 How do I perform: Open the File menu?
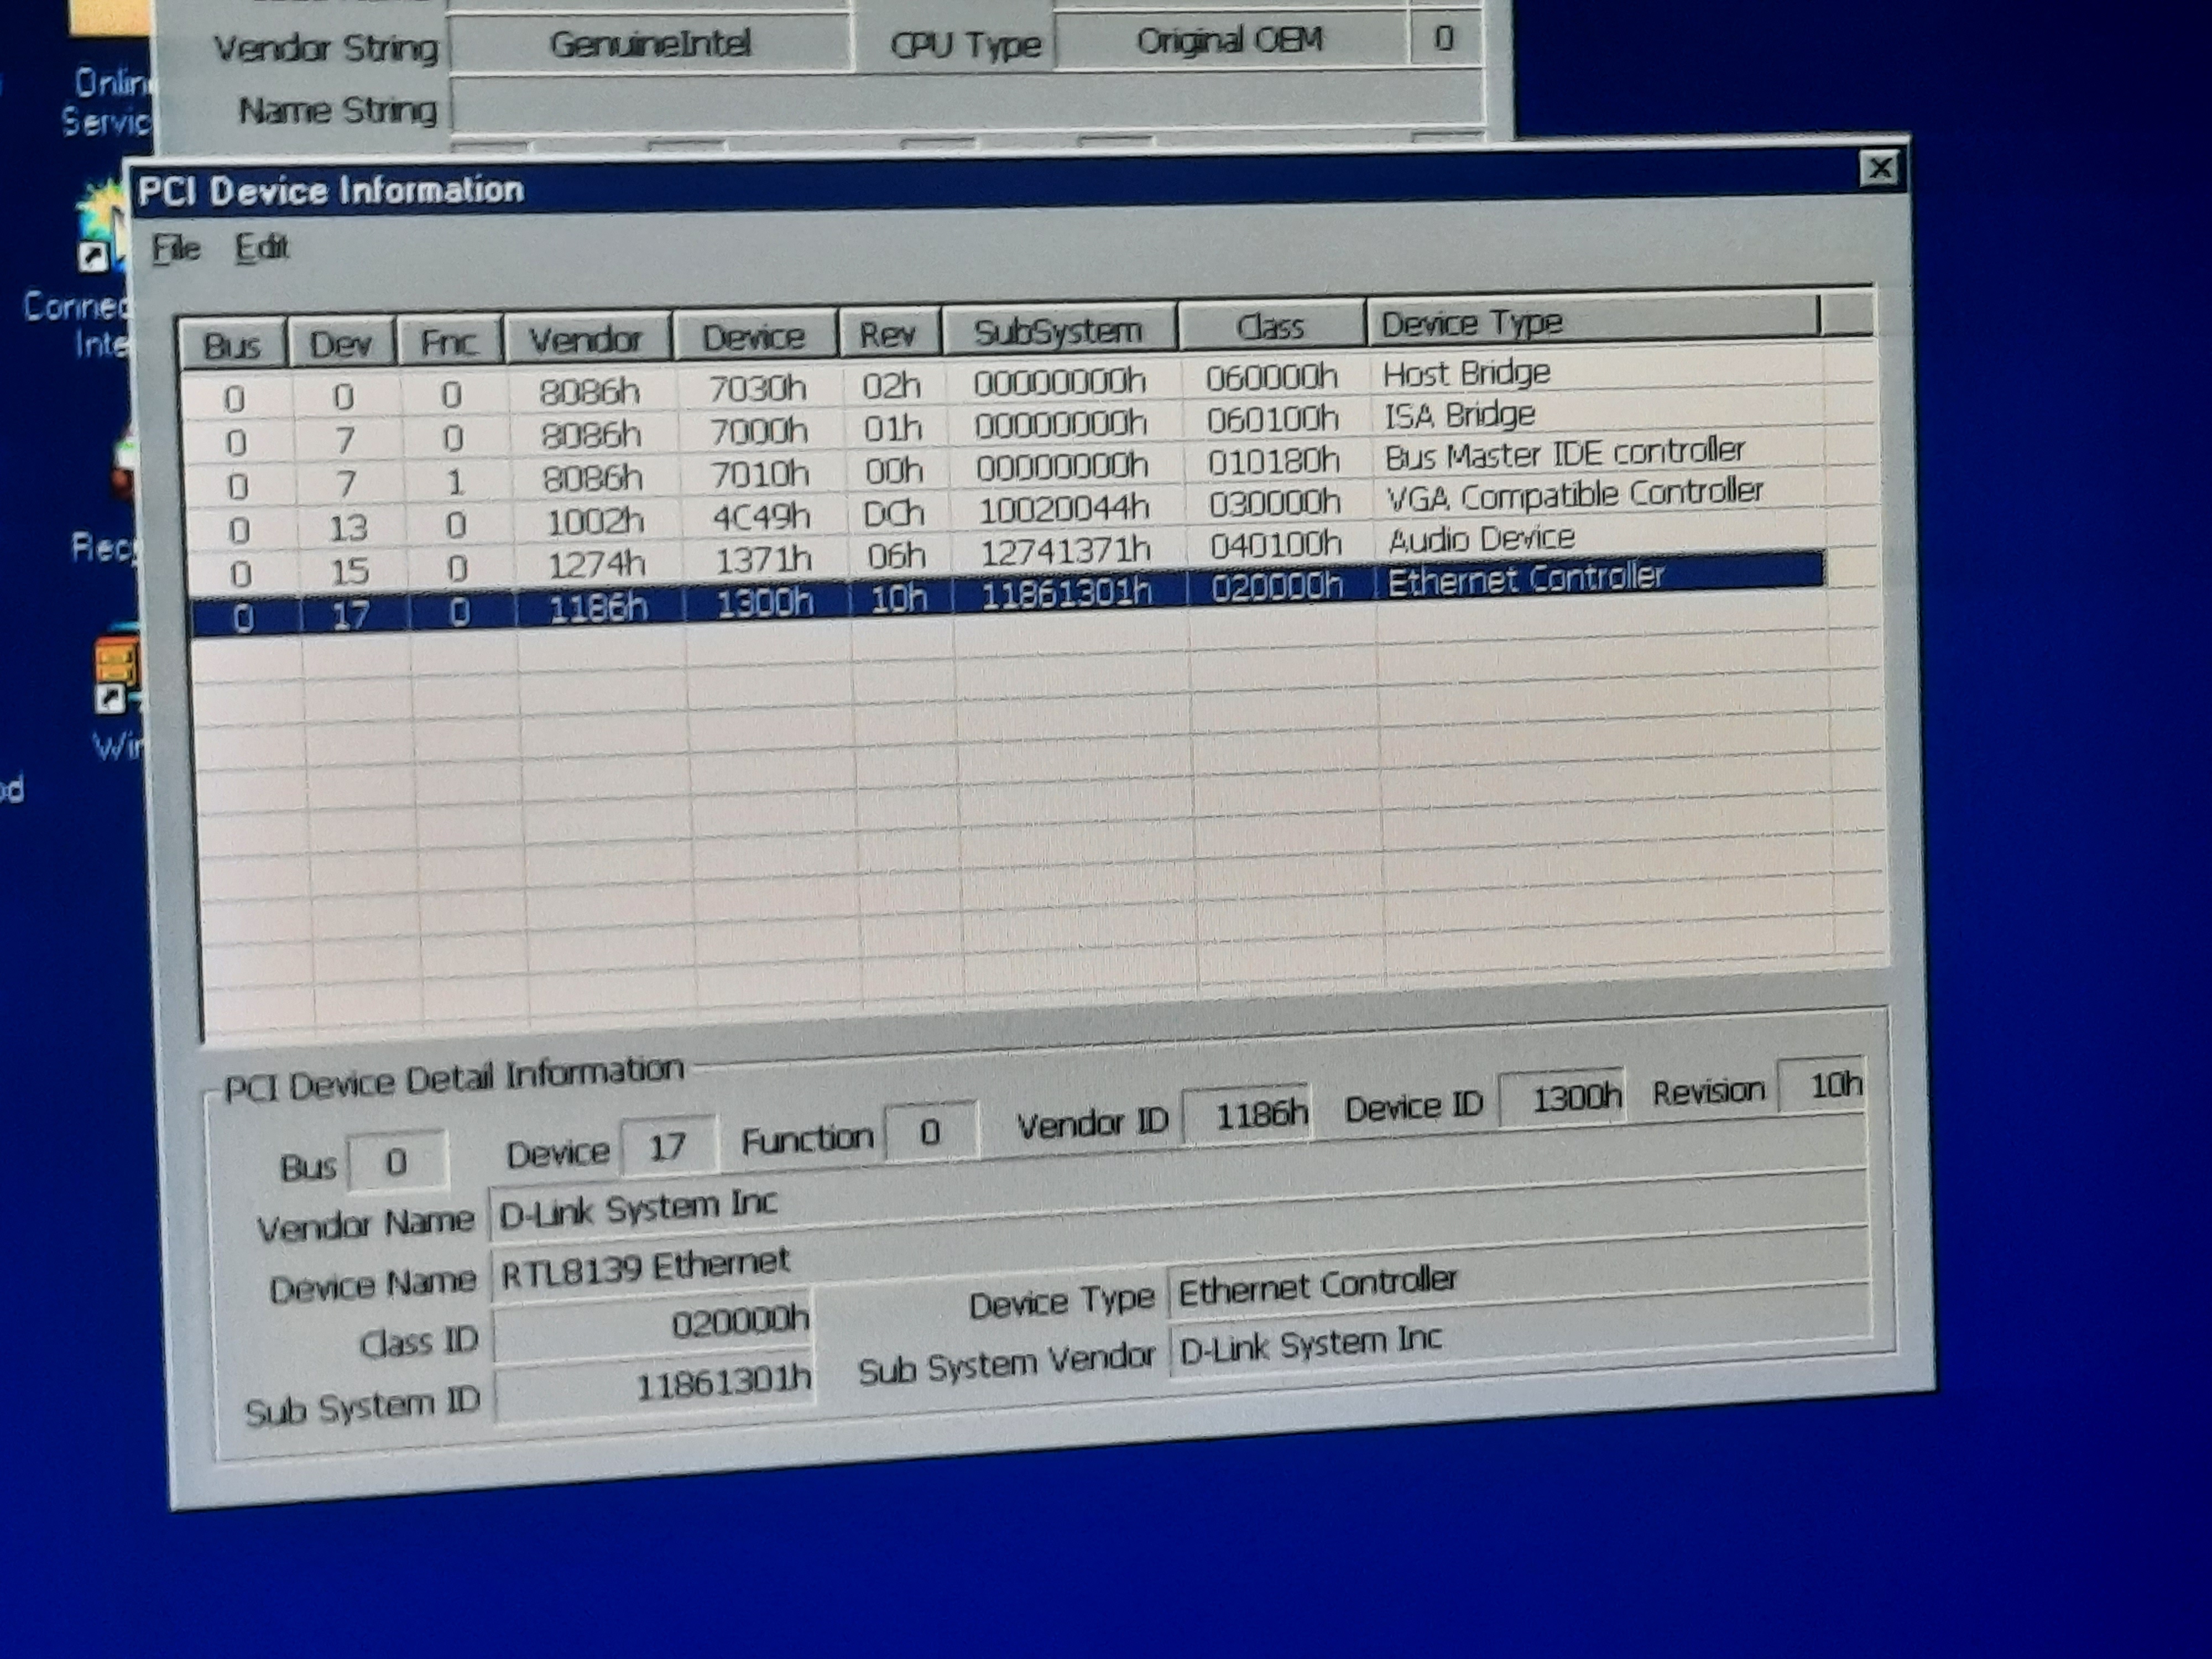[x=176, y=248]
